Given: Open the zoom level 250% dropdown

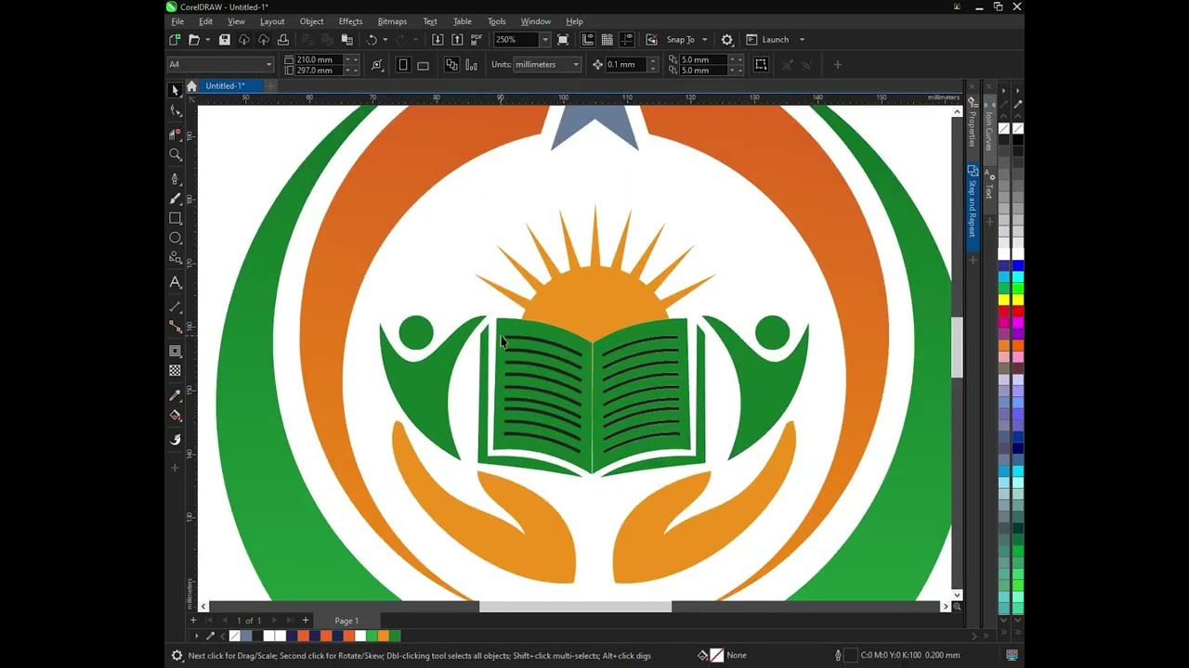Looking at the screenshot, I should [545, 40].
